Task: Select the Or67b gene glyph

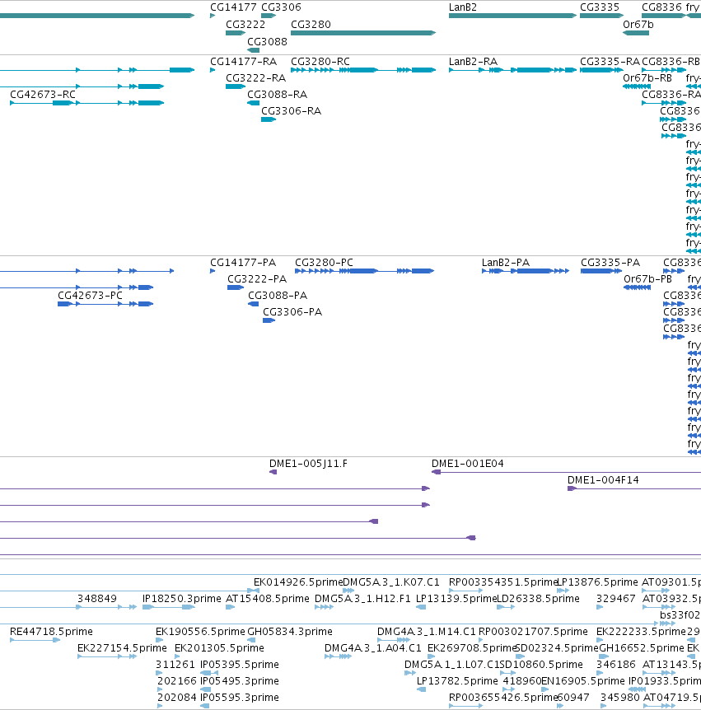Action: tap(636, 33)
